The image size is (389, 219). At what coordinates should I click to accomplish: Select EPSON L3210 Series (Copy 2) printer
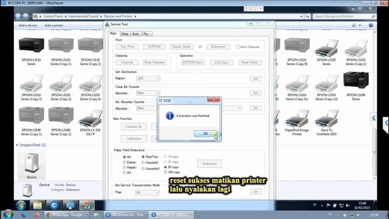[31, 83]
